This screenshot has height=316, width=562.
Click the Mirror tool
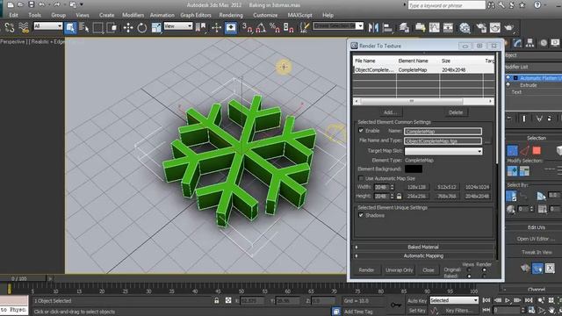pos(373,27)
